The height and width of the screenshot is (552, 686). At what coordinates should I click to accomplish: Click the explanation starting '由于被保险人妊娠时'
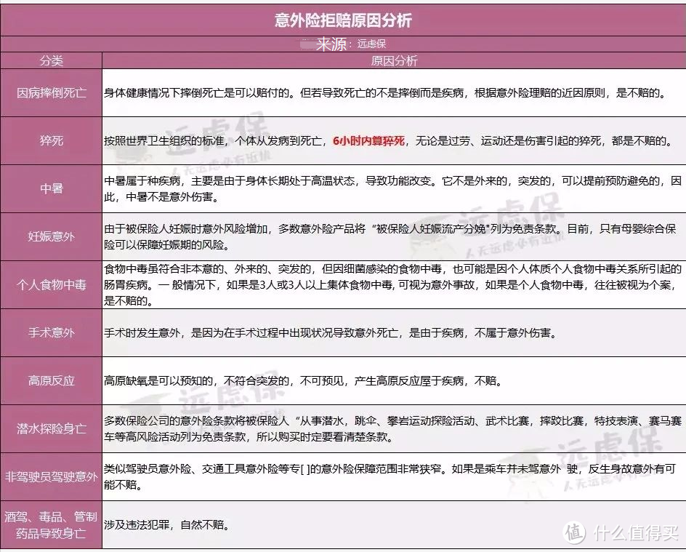click(x=390, y=236)
